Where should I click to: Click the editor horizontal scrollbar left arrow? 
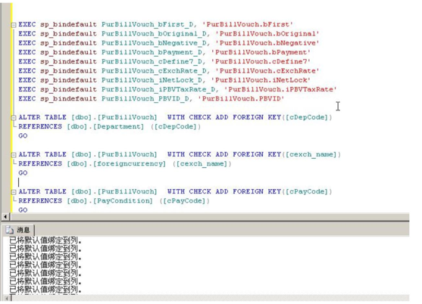[x=5, y=216]
